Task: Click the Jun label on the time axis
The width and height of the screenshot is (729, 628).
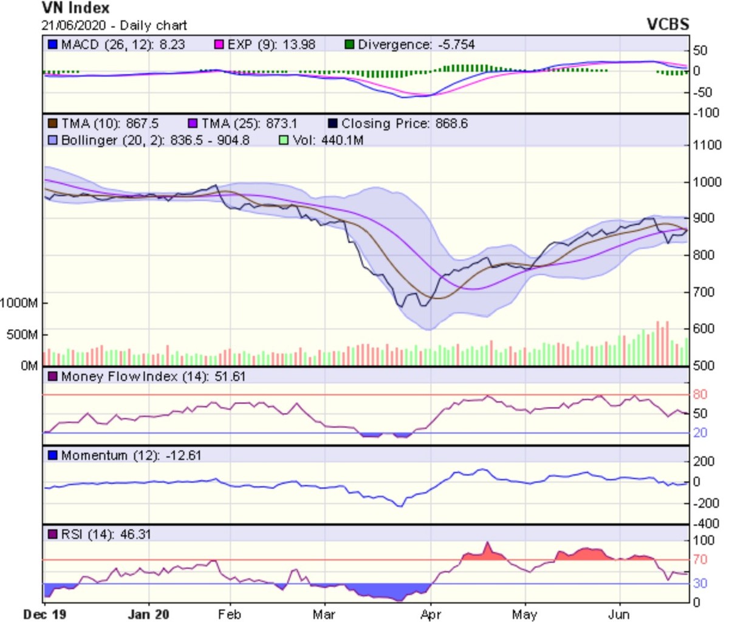Action: tap(619, 615)
